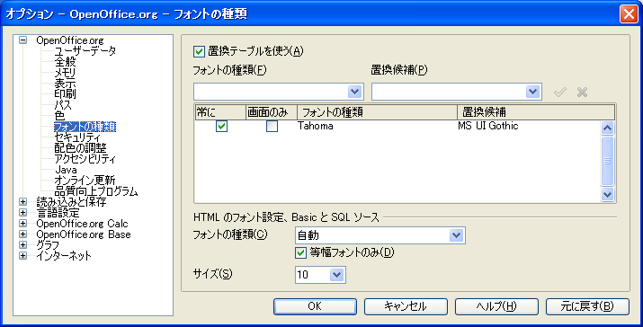643x327 pixels.
Task: Toggle 等幅フォントのみ checkbox
Action: [x=300, y=252]
